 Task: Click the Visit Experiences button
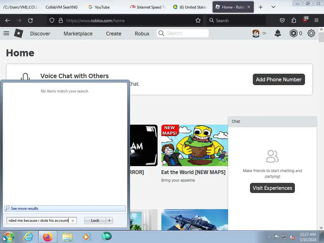[272, 188]
